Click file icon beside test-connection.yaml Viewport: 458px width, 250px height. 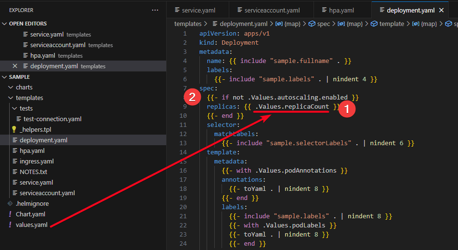point(19,119)
